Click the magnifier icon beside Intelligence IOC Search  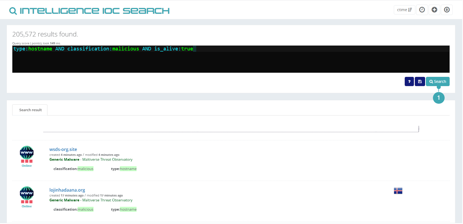(x=13, y=11)
